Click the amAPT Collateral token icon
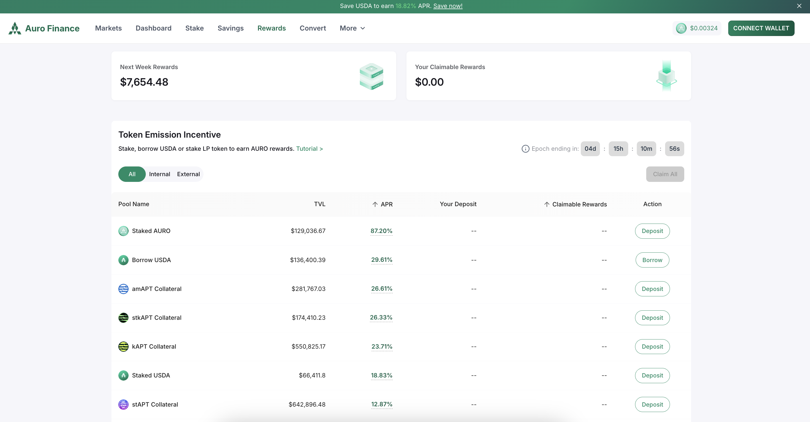This screenshot has width=810, height=422. pyautogui.click(x=123, y=289)
